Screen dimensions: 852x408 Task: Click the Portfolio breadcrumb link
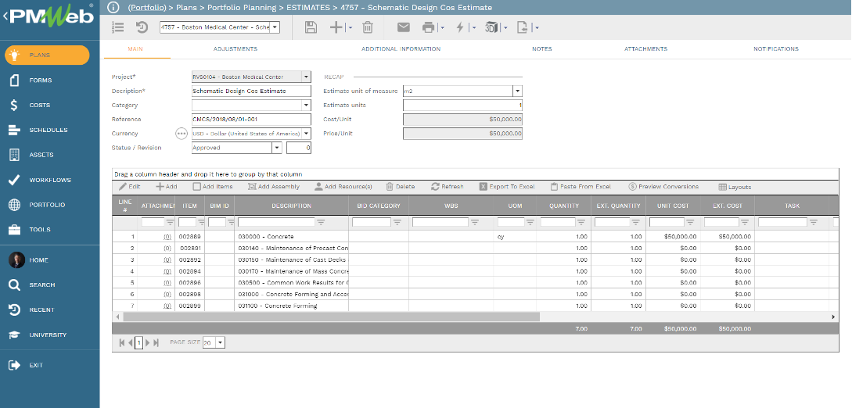pos(147,8)
